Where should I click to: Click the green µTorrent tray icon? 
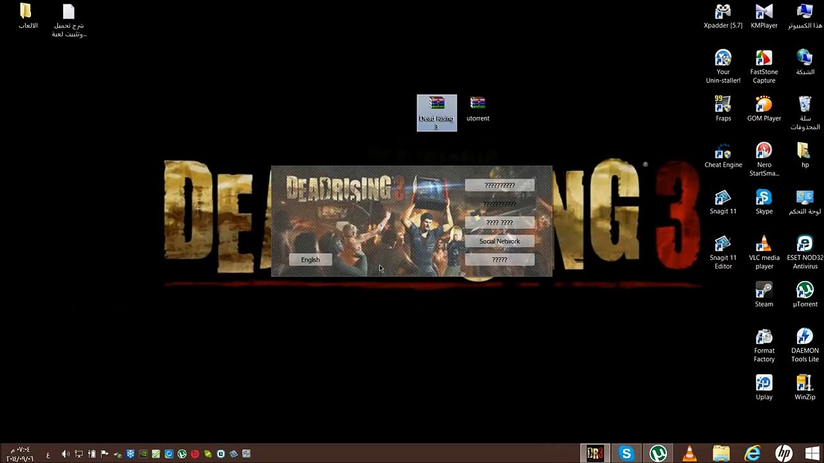(x=182, y=454)
